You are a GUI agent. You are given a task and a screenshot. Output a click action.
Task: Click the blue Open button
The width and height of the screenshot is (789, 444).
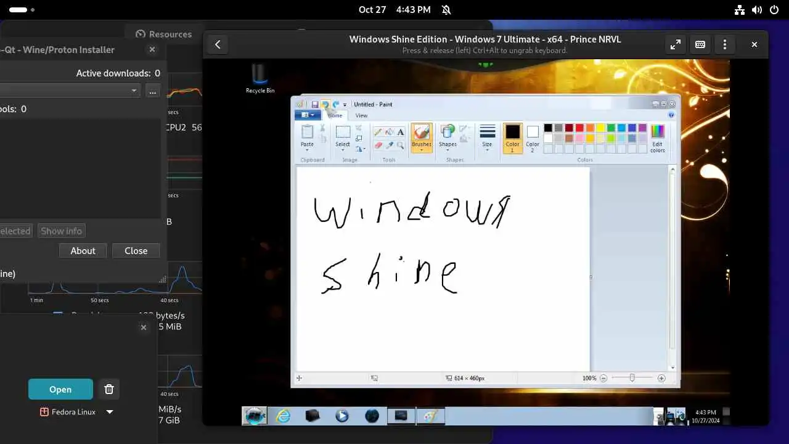pos(60,389)
